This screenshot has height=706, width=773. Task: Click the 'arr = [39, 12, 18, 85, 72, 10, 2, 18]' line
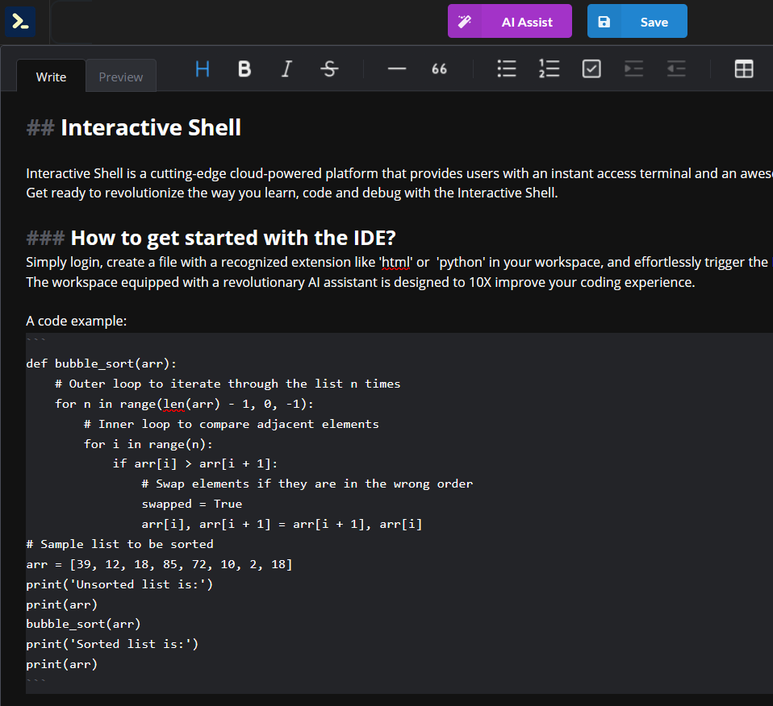pyautogui.click(x=159, y=565)
